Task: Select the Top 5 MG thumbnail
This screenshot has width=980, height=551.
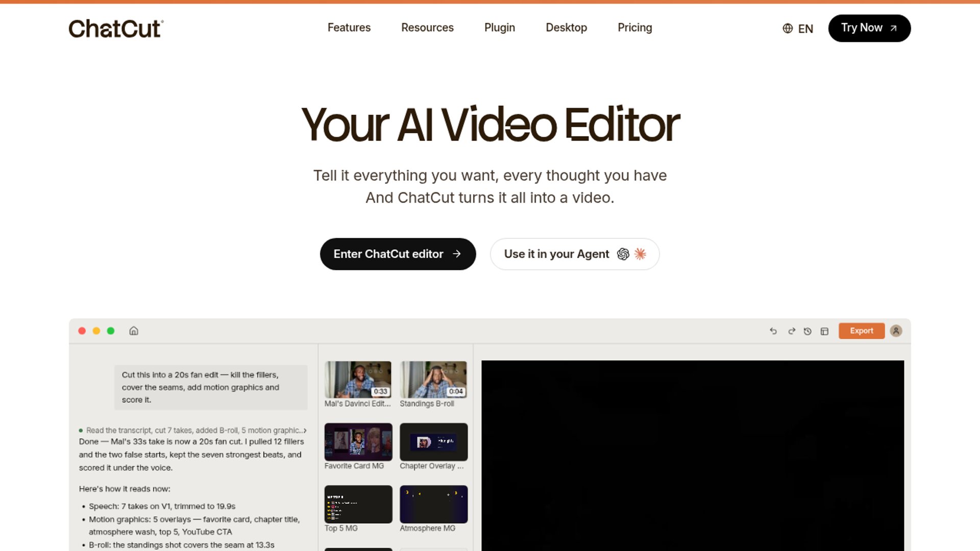Action: (x=358, y=504)
